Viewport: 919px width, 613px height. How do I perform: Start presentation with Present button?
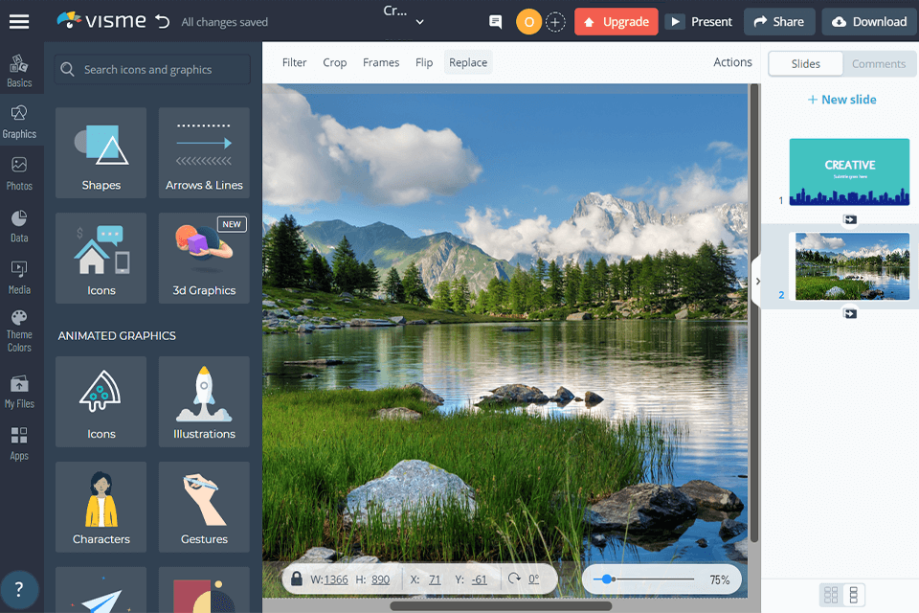(701, 22)
